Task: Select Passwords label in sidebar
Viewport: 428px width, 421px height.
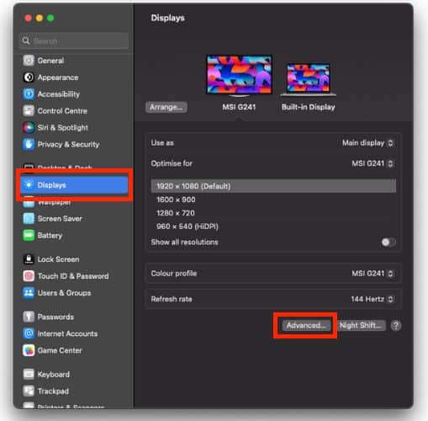Action: click(55, 317)
